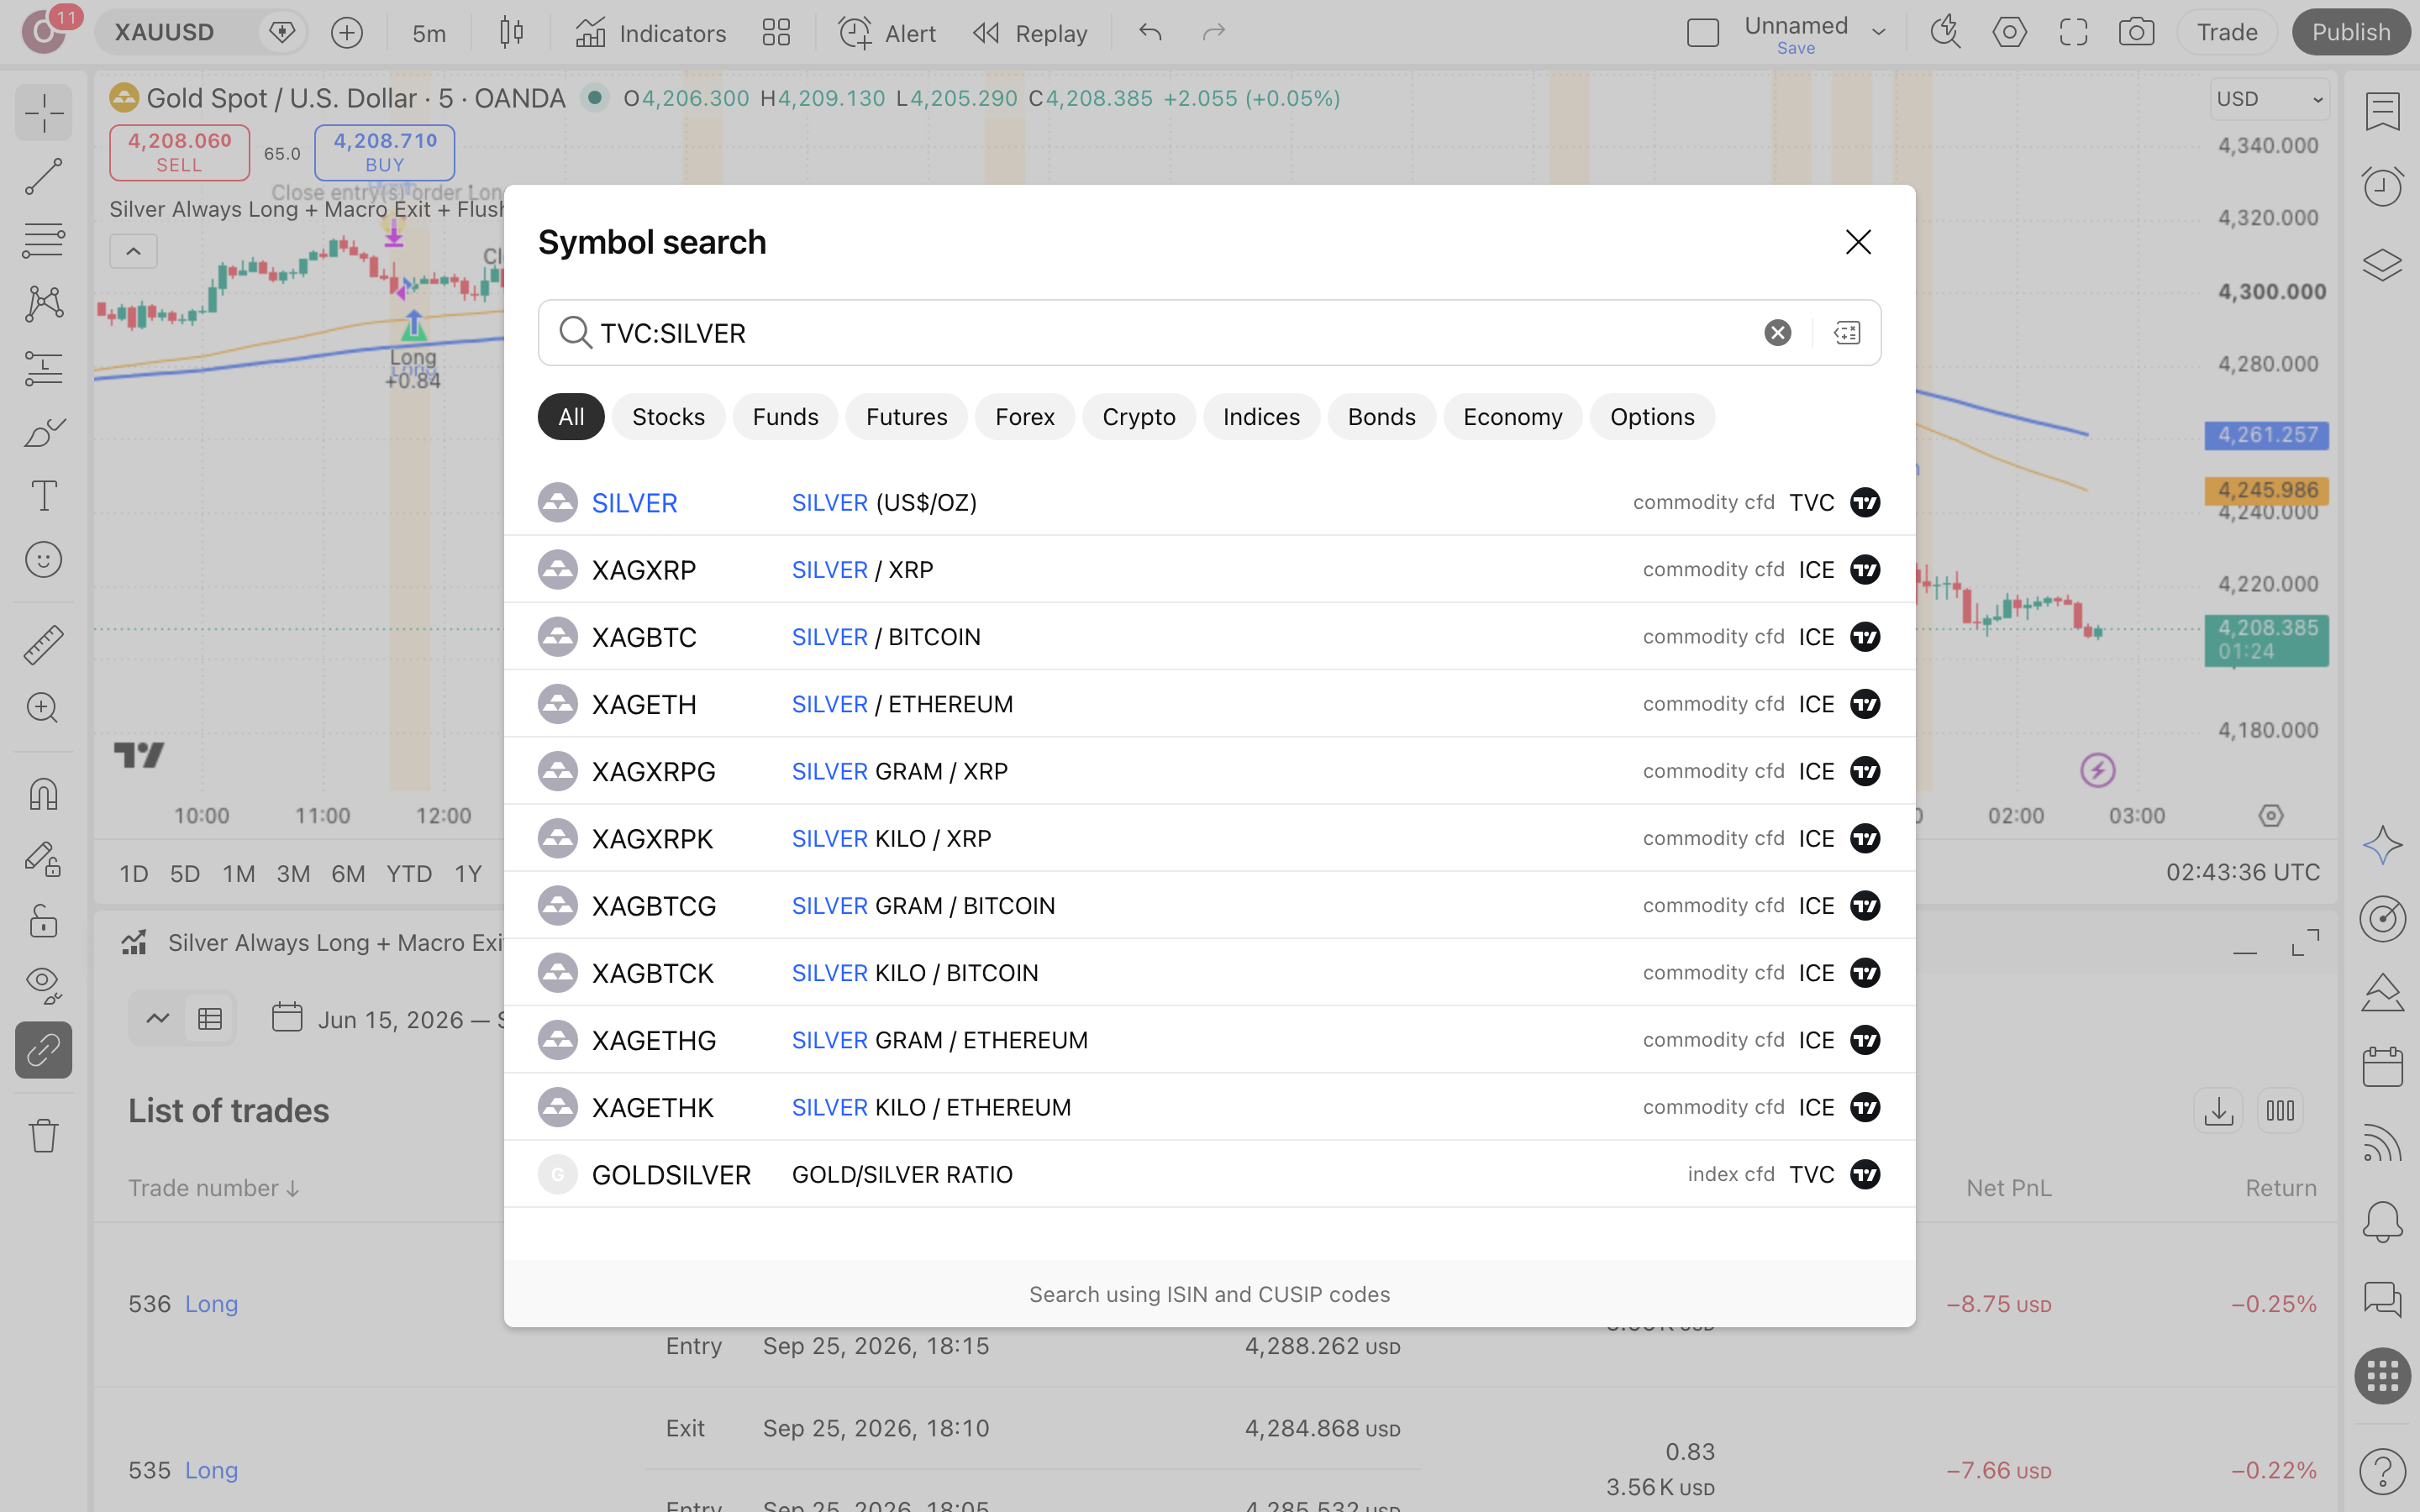
Task: Select the Trend line drawing tool
Action: [x=44, y=177]
